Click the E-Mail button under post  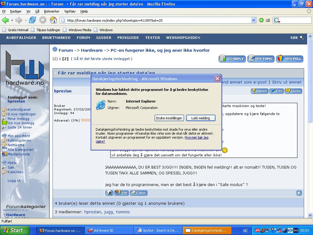click(139, 193)
